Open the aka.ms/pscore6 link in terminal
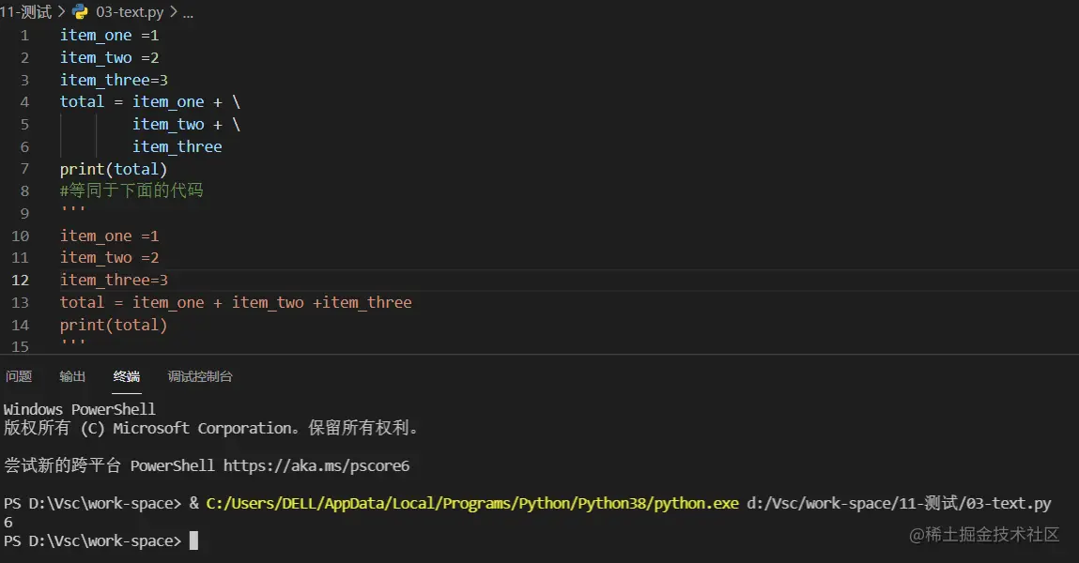 (316, 465)
